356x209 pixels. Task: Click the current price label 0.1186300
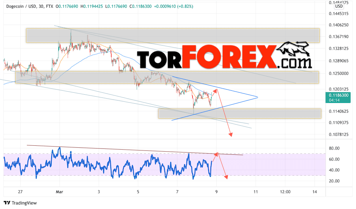pos(339,95)
